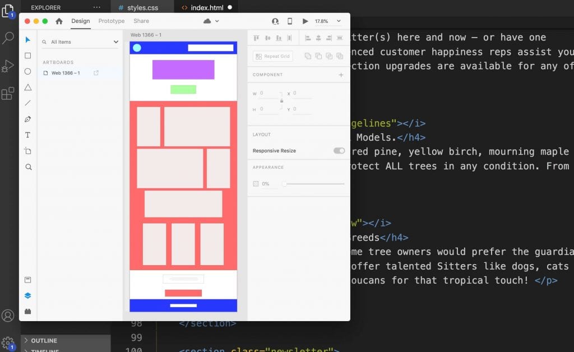Open the Plugins panel icon
The width and height of the screenshot is (574, 352).
coord(28,312)
